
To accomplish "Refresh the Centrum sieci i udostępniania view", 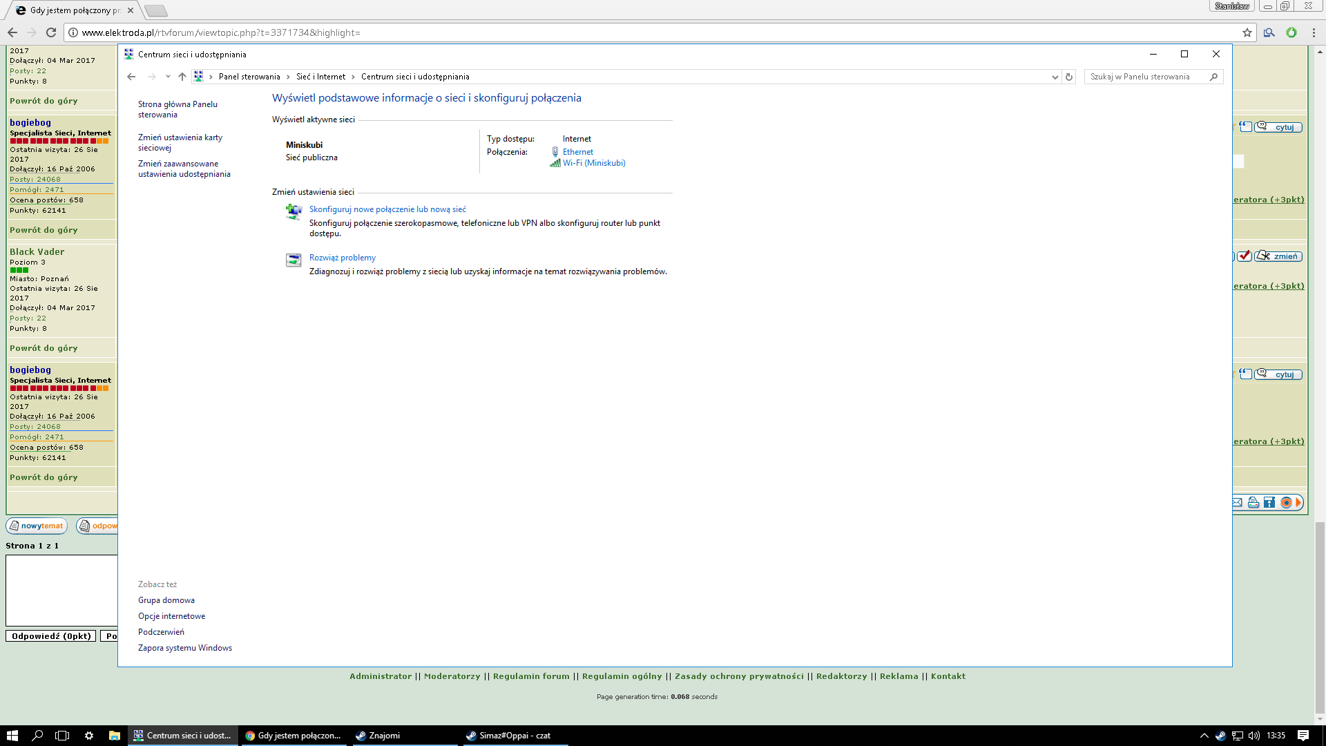I will point(1069,77).
